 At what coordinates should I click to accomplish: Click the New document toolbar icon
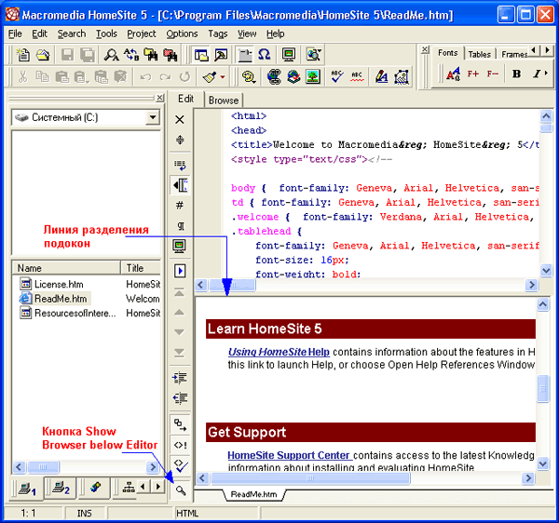point(23,55)
